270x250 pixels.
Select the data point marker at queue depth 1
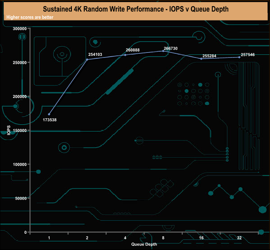click(49, 114)
